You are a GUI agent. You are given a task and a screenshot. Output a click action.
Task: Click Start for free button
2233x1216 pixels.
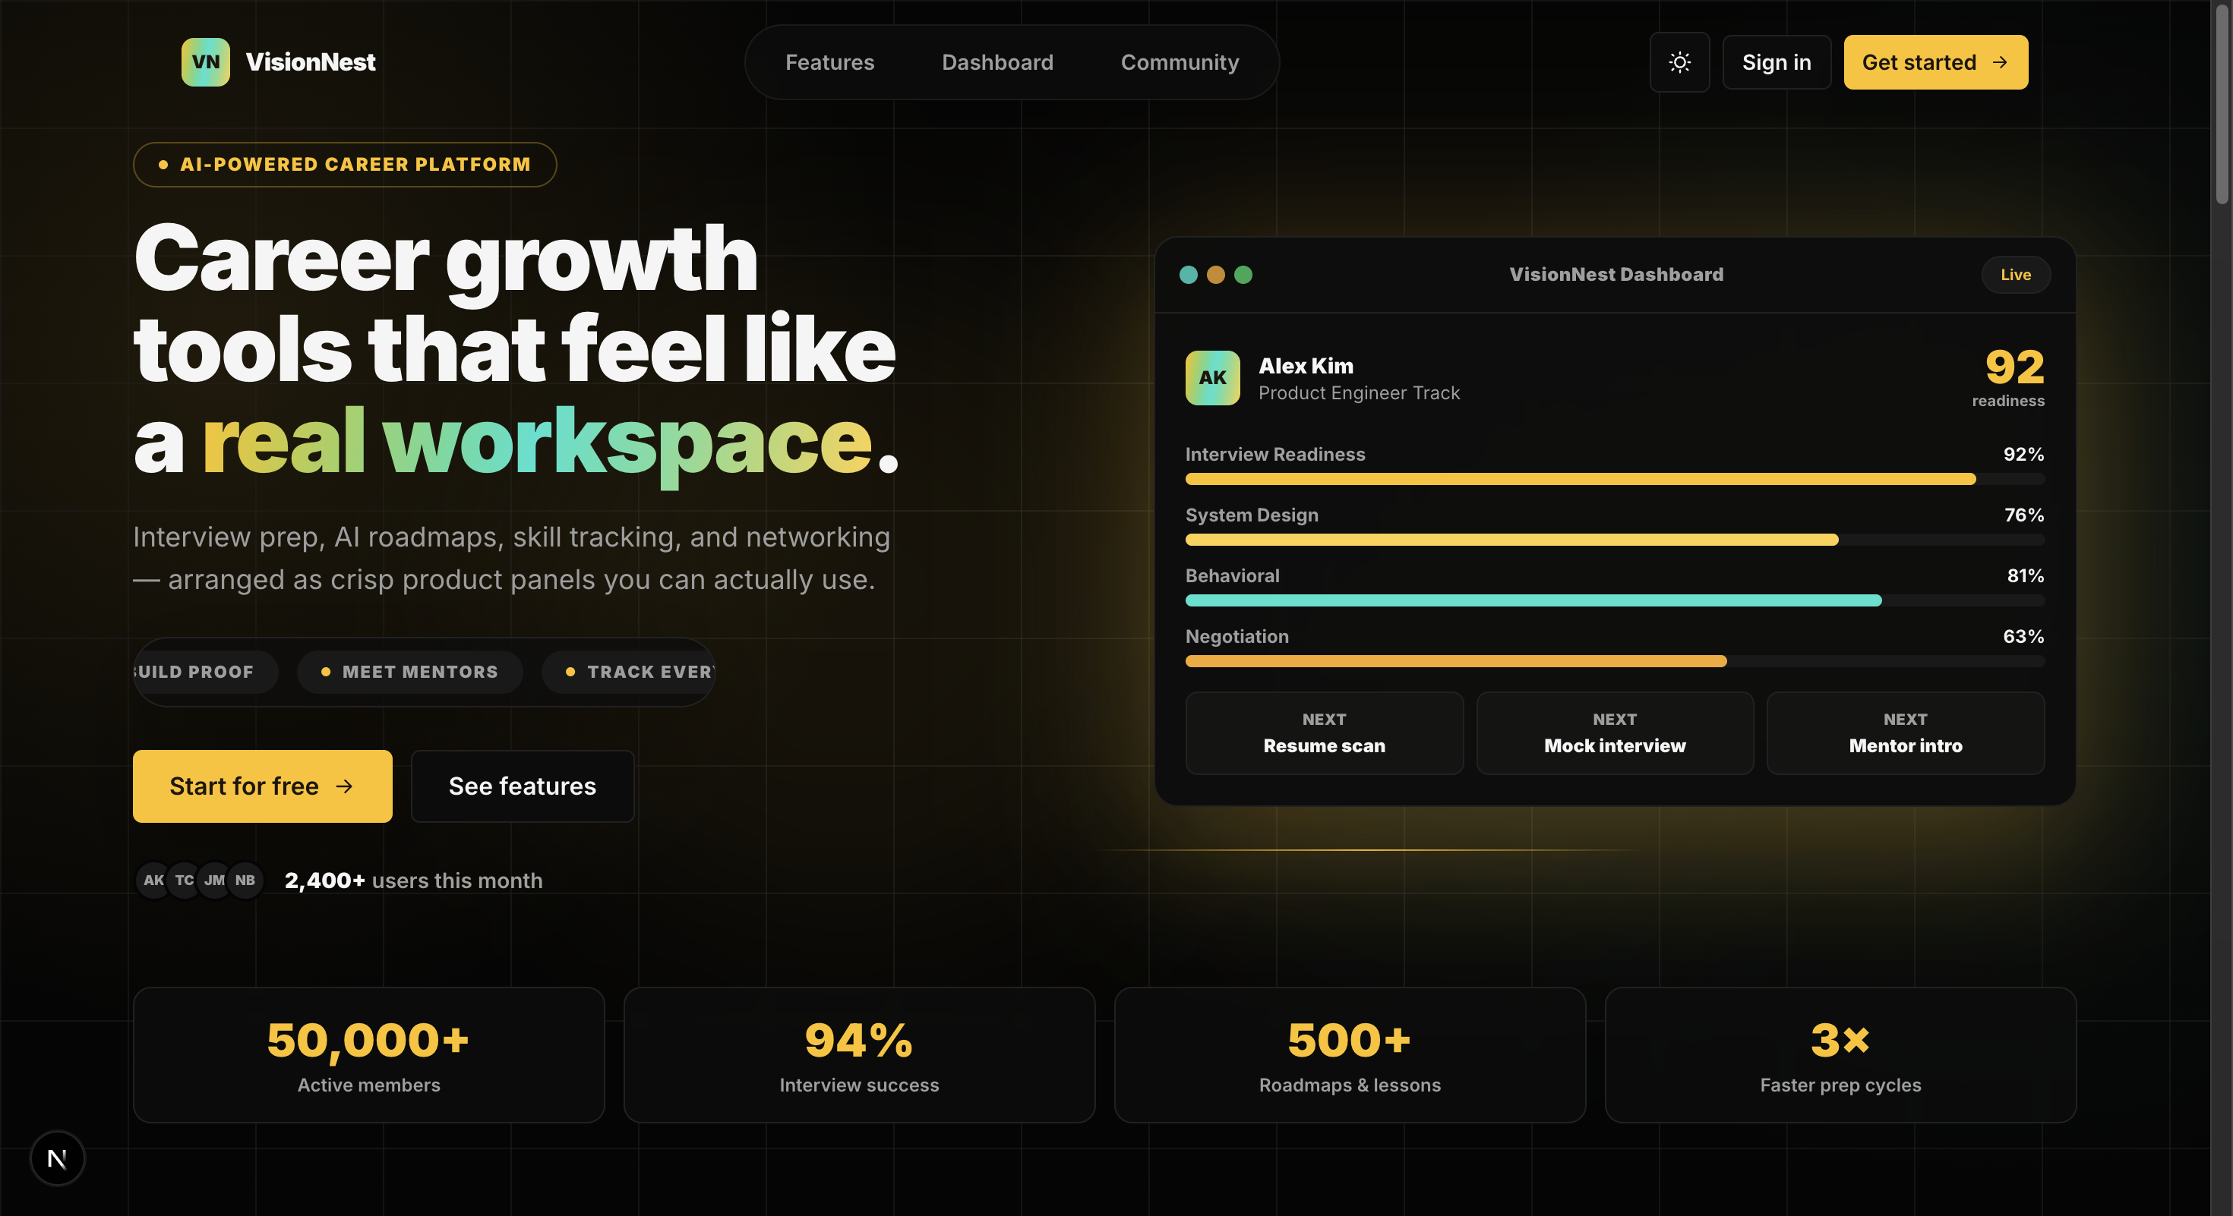pyautogui.click(x=262, y=786)
